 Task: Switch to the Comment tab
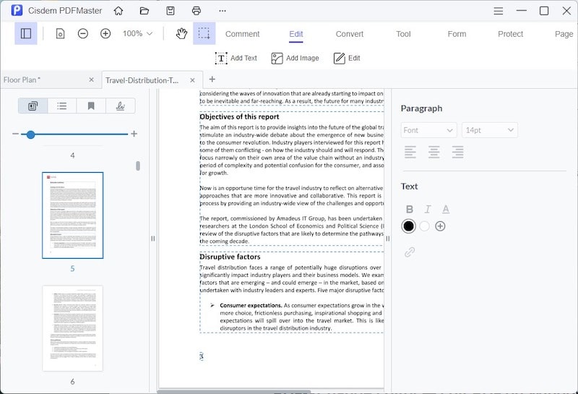pos(242,34)
